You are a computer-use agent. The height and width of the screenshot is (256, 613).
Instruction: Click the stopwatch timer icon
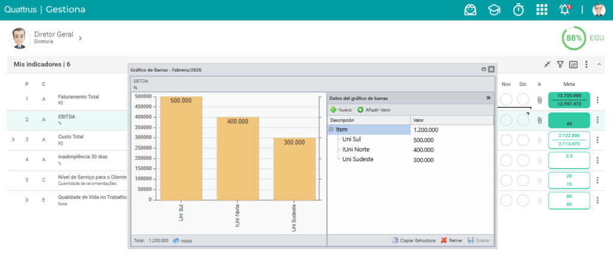[x=518, y=10]
